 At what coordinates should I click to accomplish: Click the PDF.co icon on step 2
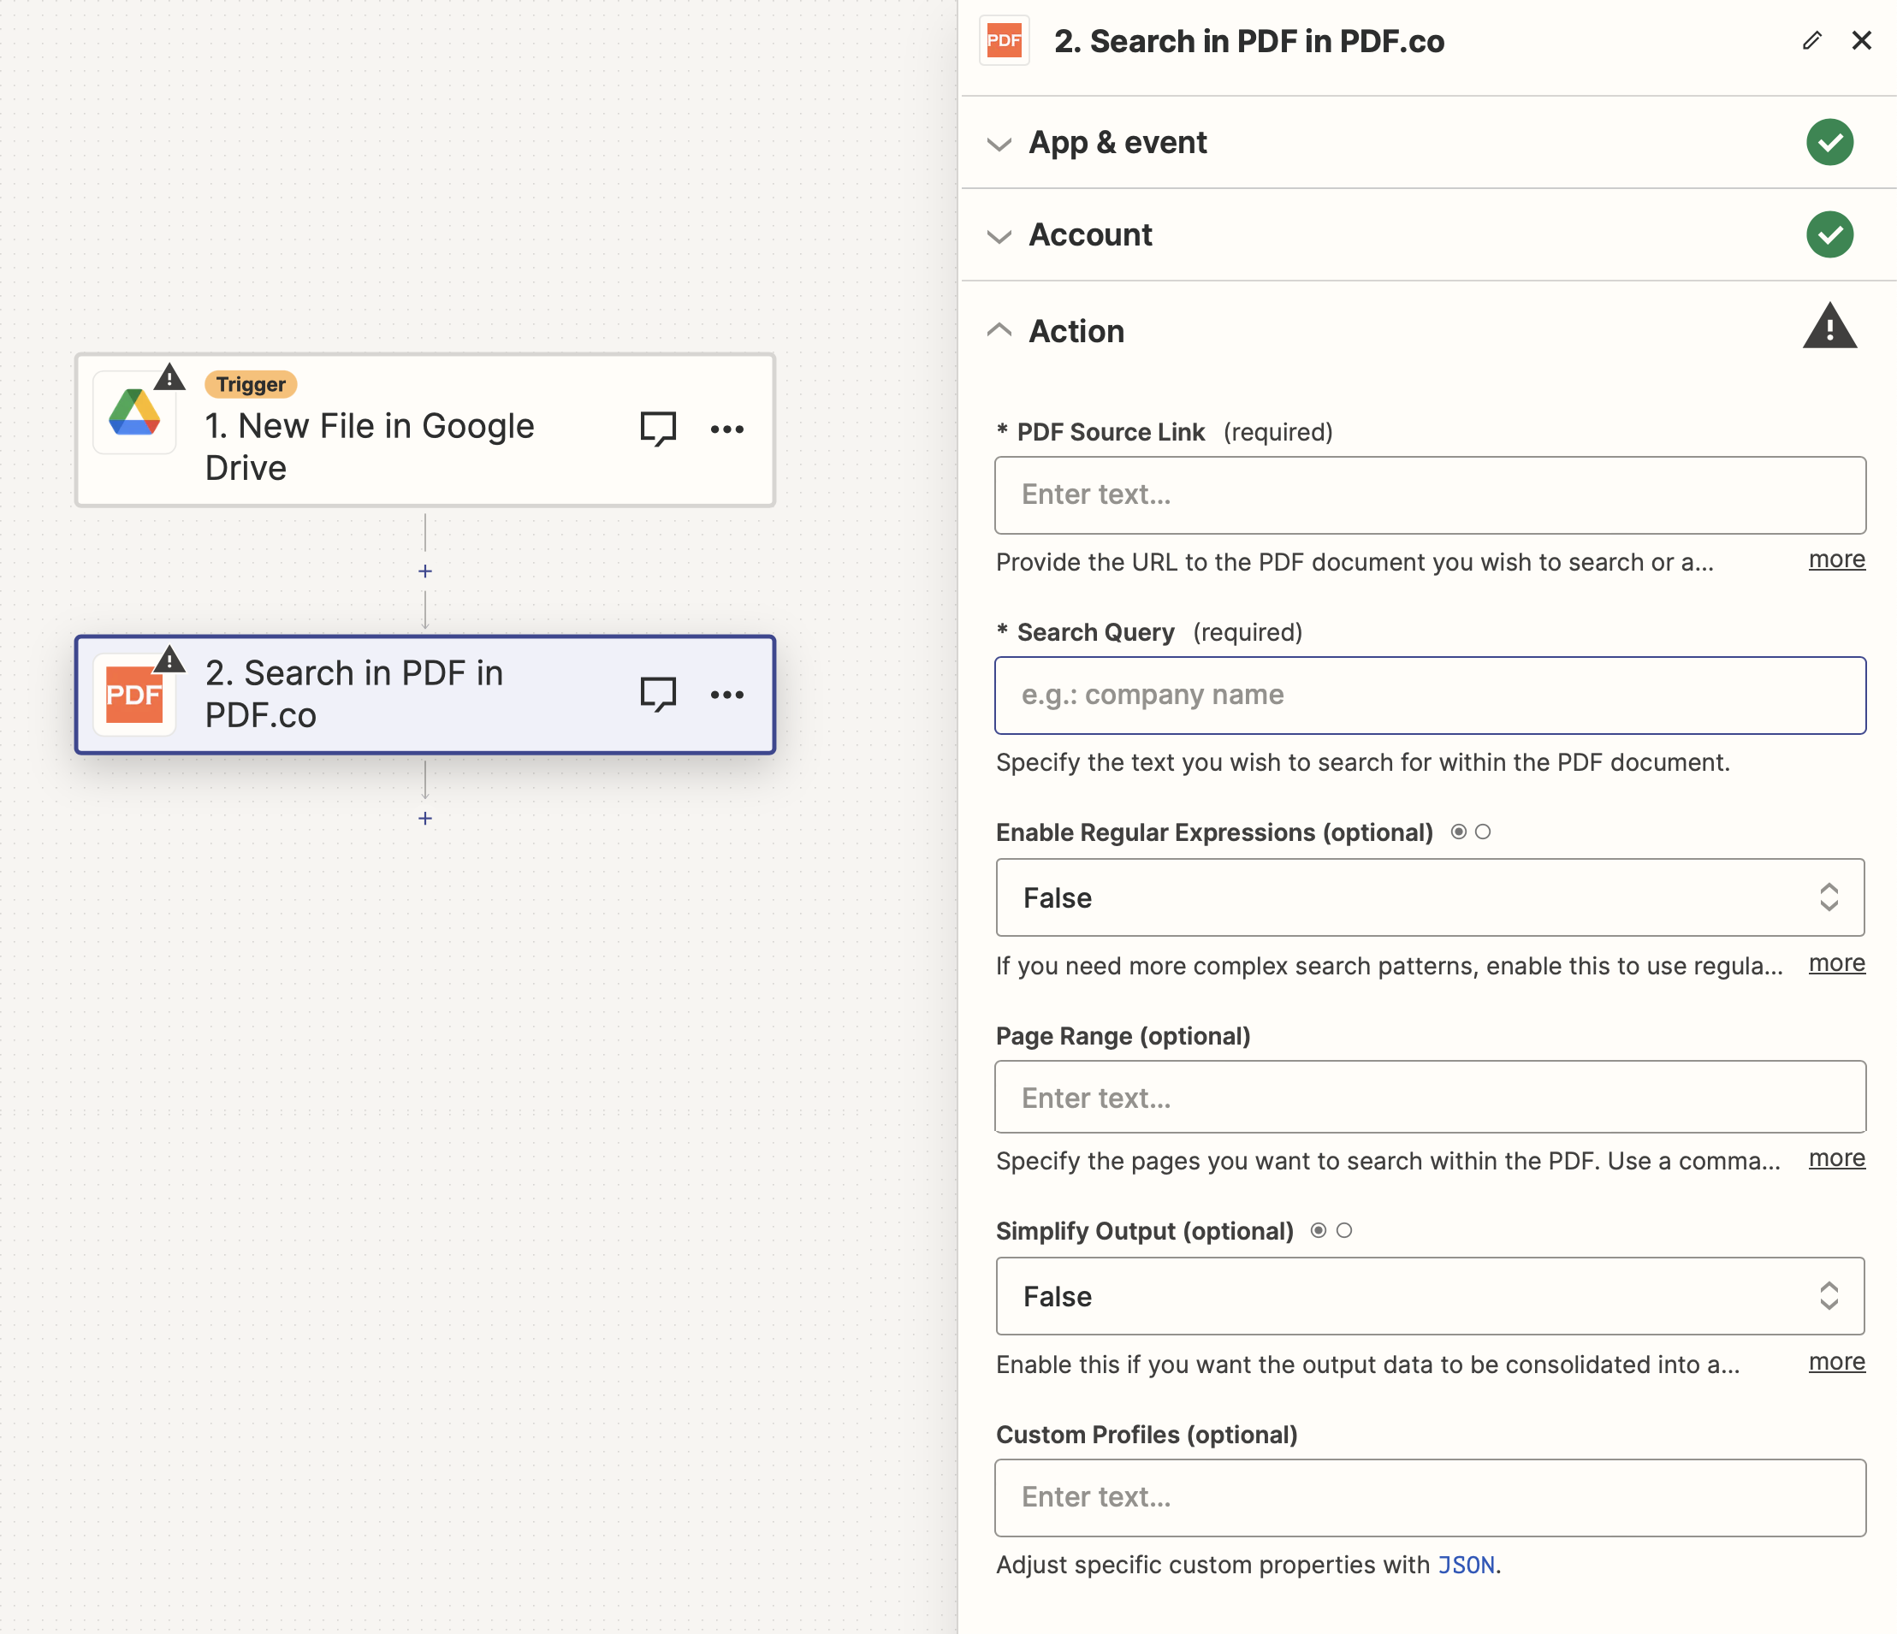point(133,694)
